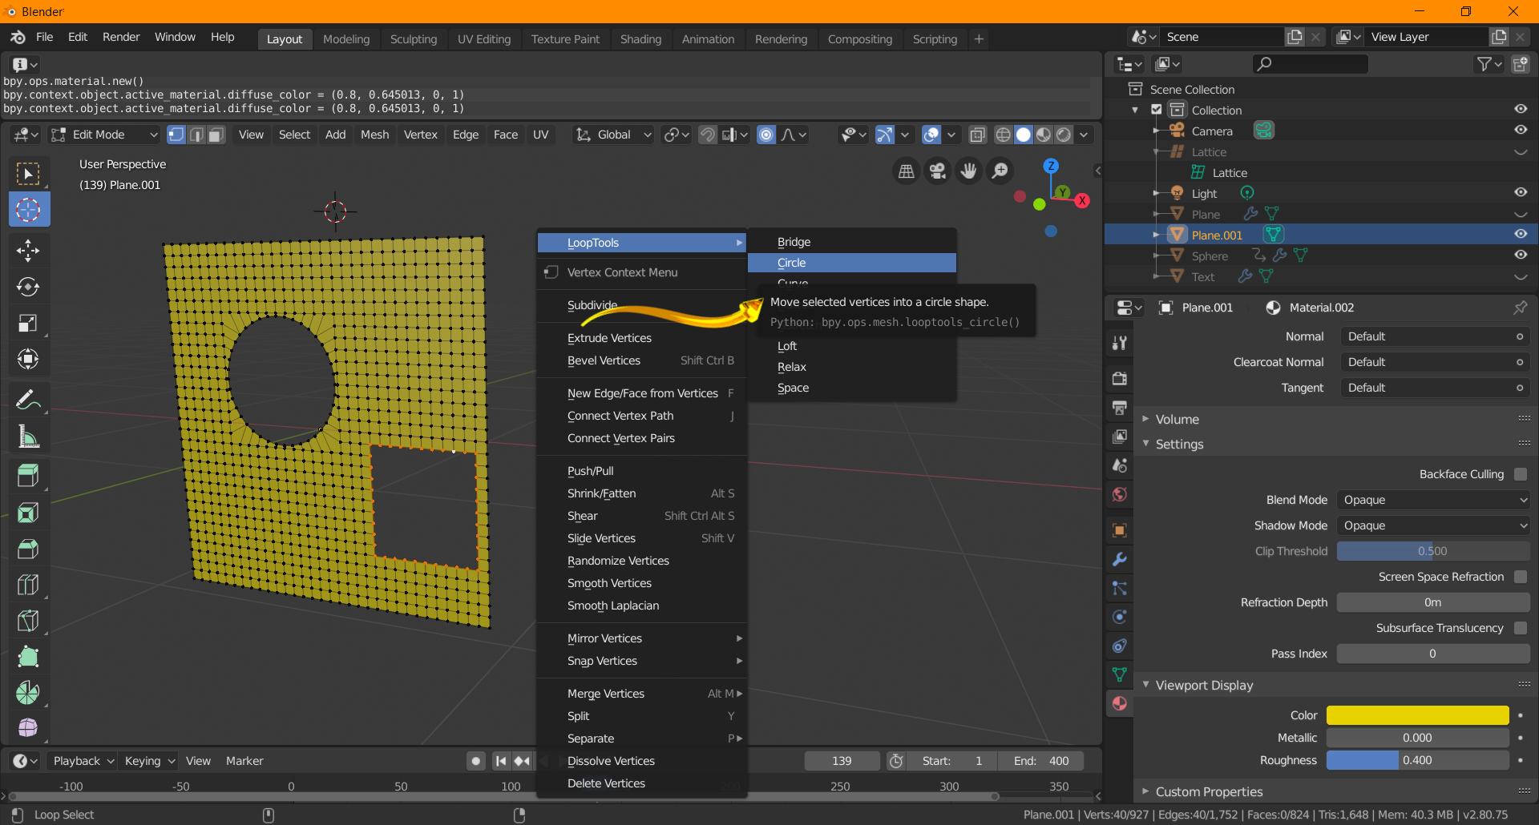Viewport: 1539px width, 825px height.
Task: Select the Bevel tool
Action: point(28,549)
